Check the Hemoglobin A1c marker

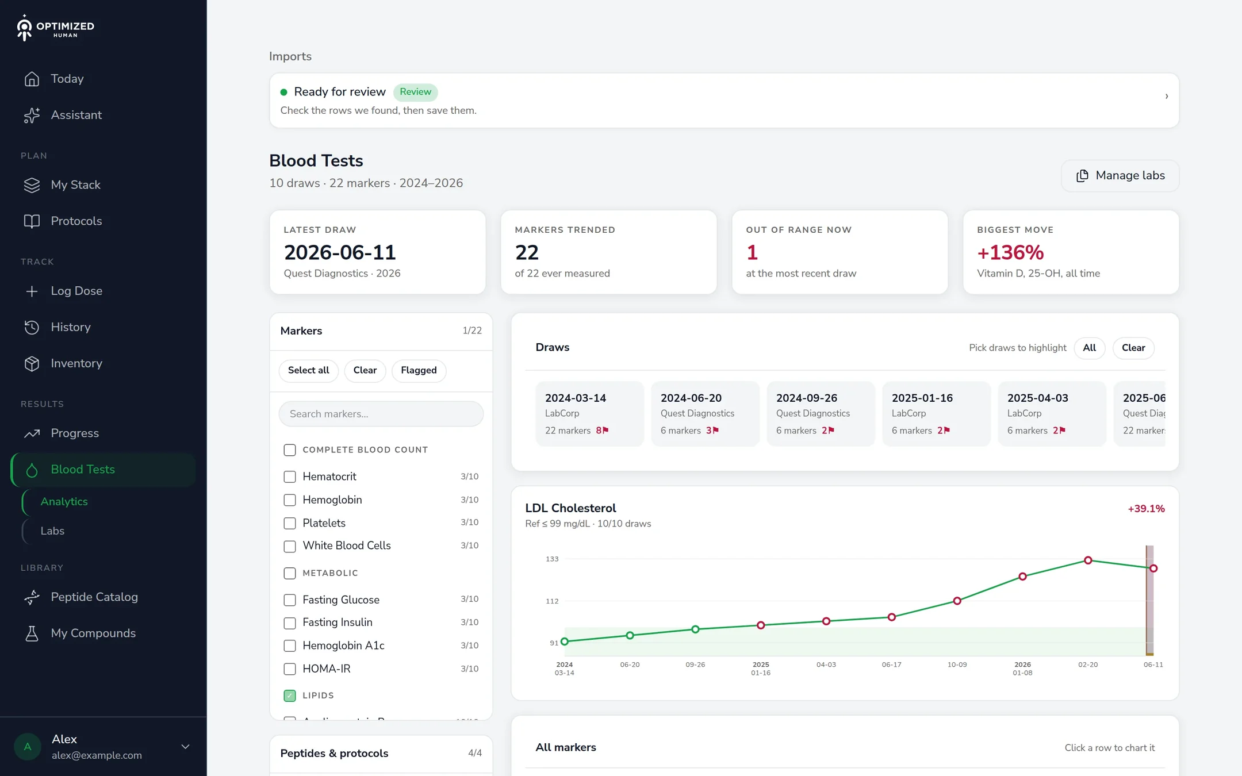(290, 646)
